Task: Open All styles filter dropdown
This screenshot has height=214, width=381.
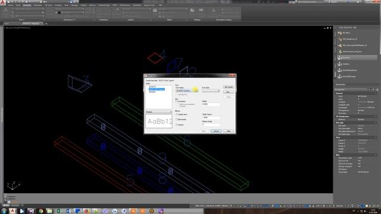Action: point(159,112)
